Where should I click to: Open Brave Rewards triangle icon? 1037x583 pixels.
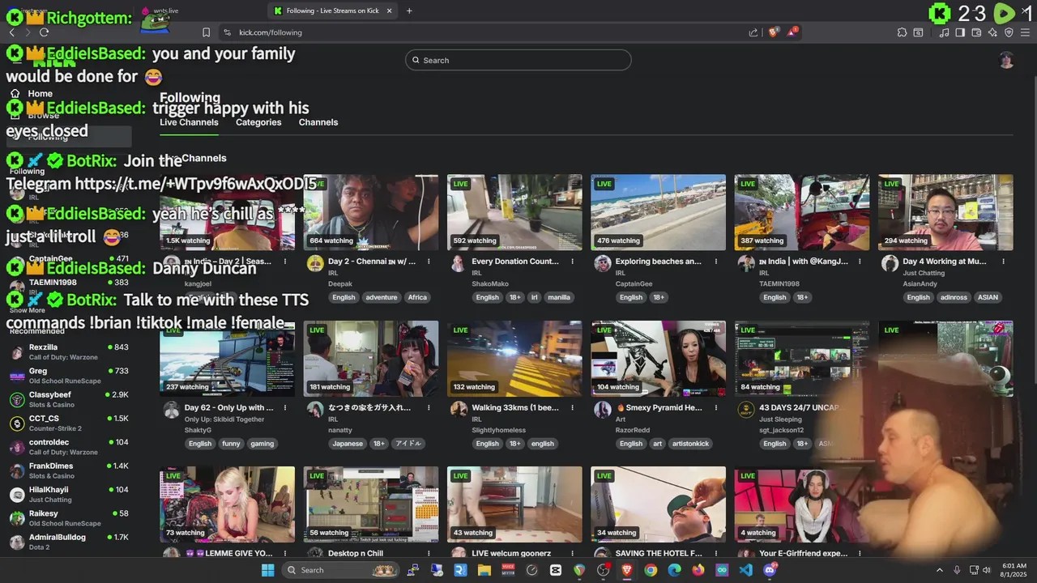(792, 32)
